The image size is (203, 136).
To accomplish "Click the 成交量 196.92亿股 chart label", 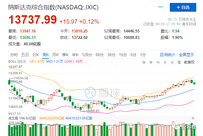I will click(x=22, y=118).
